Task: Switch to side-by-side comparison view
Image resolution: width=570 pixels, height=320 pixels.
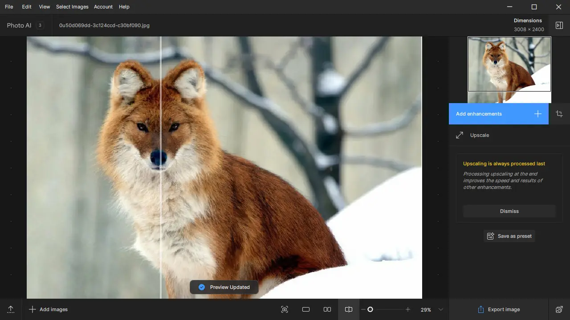Action: tap(327, 309)
